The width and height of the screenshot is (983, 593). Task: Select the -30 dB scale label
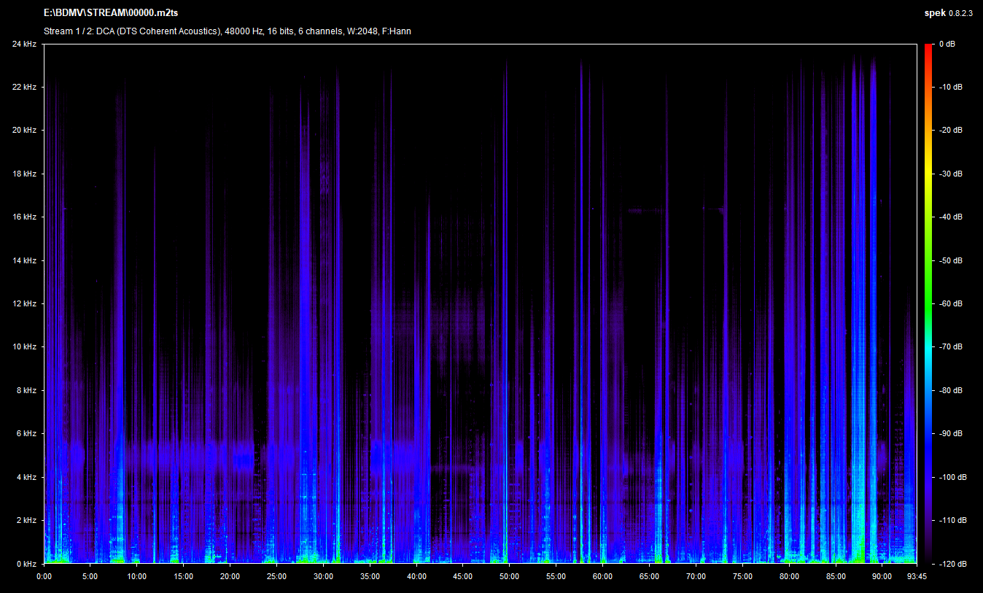click(950, 174)
